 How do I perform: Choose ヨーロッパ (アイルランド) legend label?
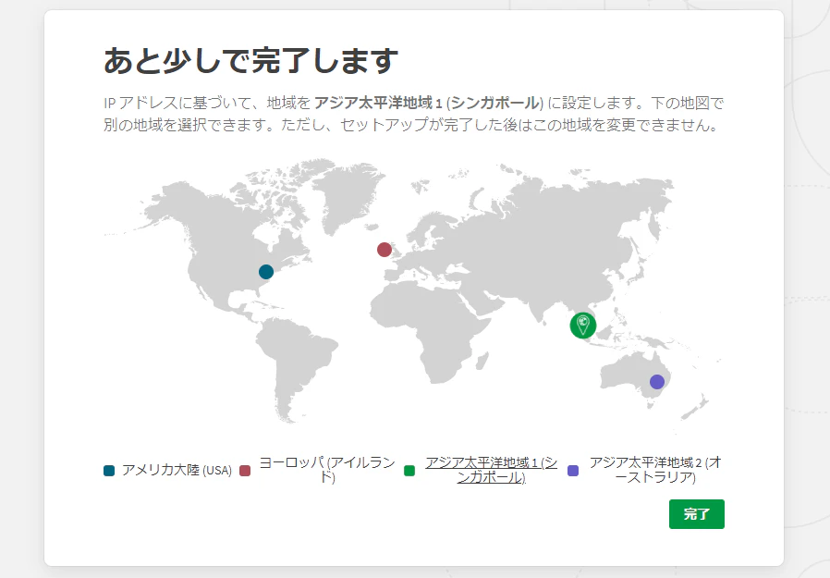tap(327, 470)
